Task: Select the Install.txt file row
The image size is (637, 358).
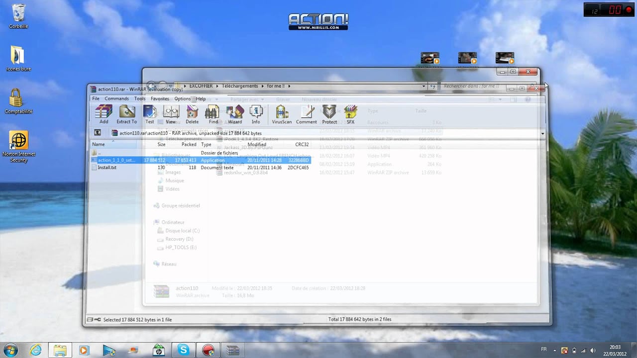Action: (201, 168)
